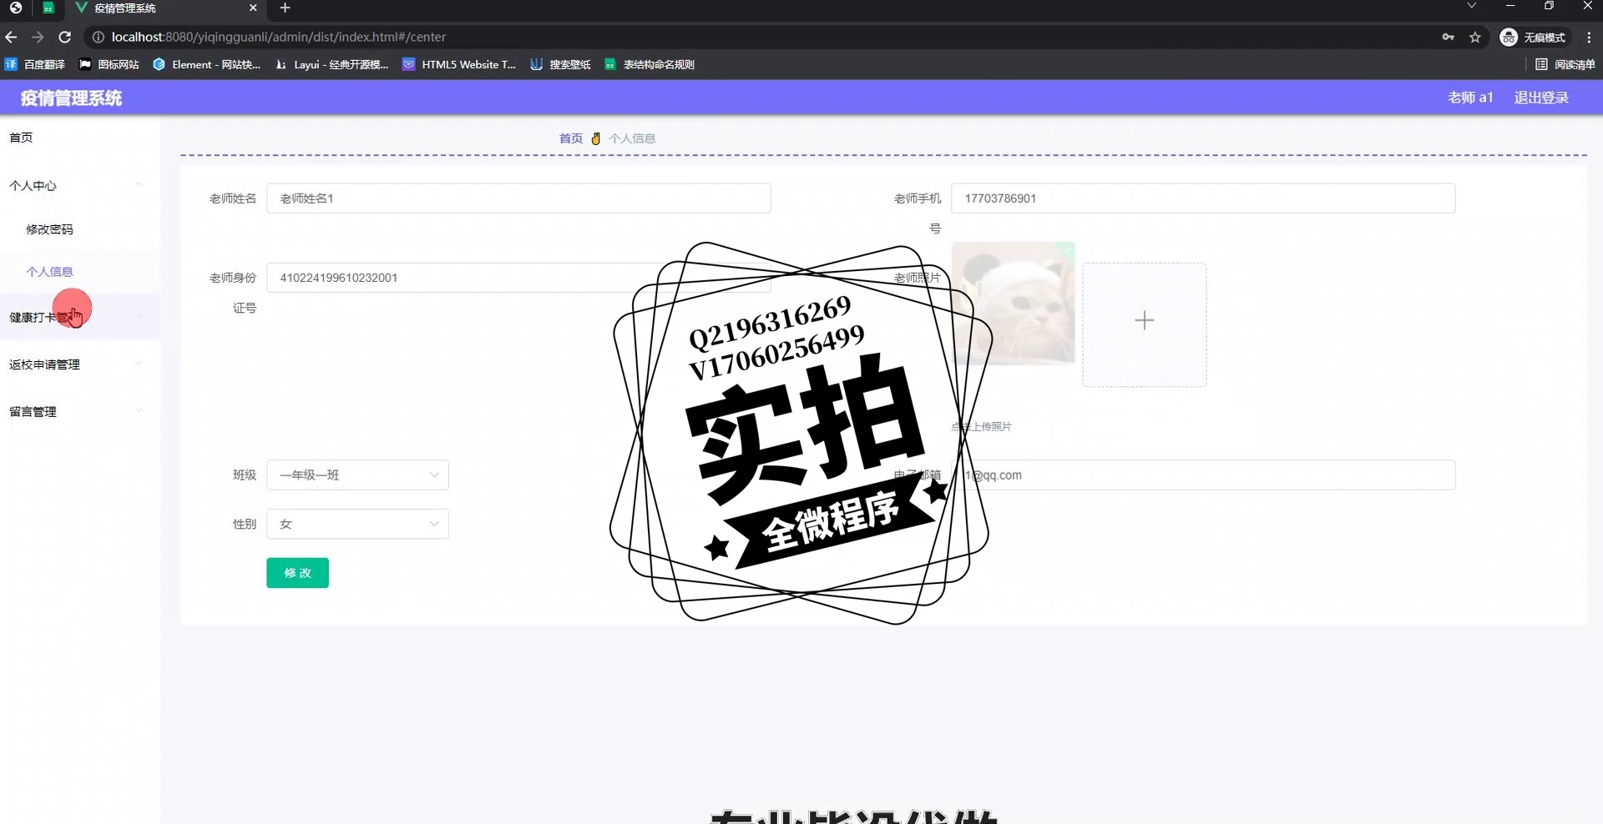1603x824 pixels.
Task: Click the 老师 a1 user label
Action: [x=1470, y=98]
